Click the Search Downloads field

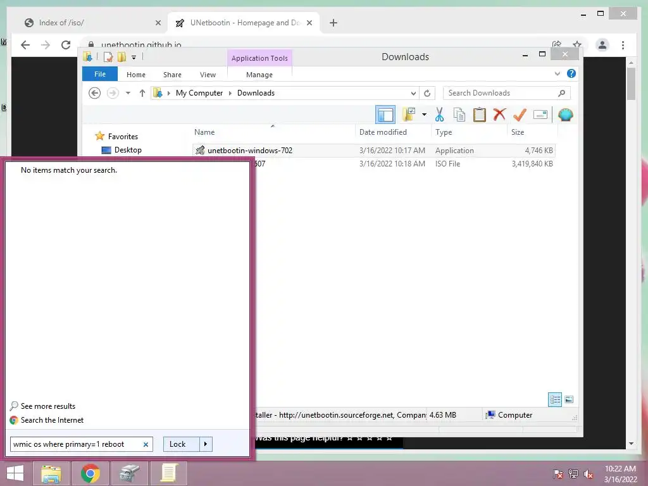[x=507, y=93]
